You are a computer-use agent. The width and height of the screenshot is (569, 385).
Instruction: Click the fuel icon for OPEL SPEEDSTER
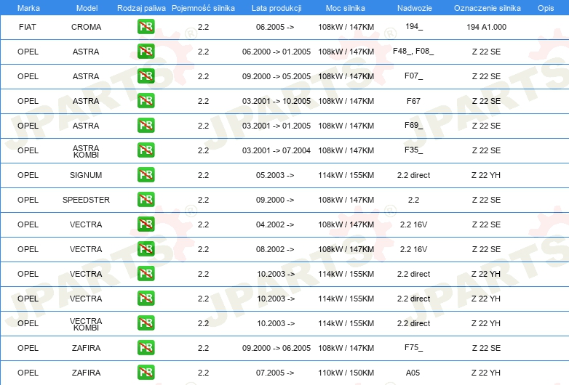(146, 200)
